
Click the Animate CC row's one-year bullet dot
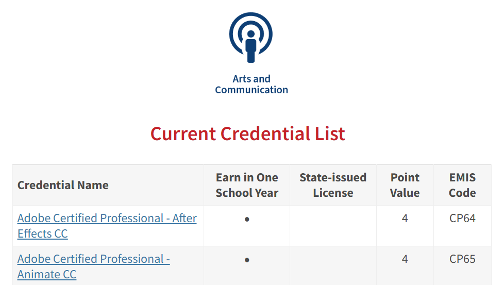[x=247, y=260]
